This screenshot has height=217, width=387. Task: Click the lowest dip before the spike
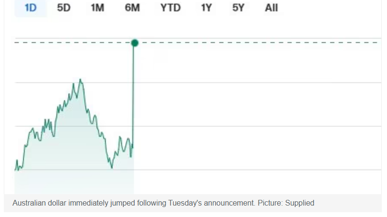tap(112, 167)
